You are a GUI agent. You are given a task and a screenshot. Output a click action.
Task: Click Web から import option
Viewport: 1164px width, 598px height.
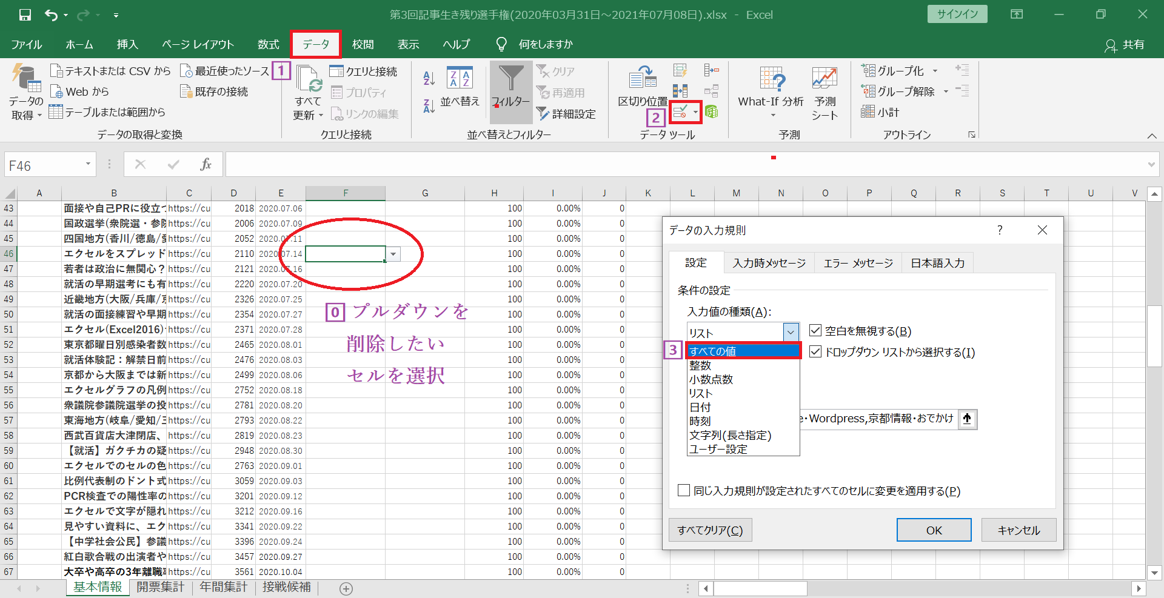[x=79, y=91]
